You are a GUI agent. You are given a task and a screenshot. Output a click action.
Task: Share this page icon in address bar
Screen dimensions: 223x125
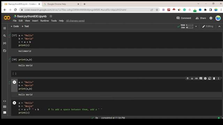pyautogui.click(x=152, y=10)
